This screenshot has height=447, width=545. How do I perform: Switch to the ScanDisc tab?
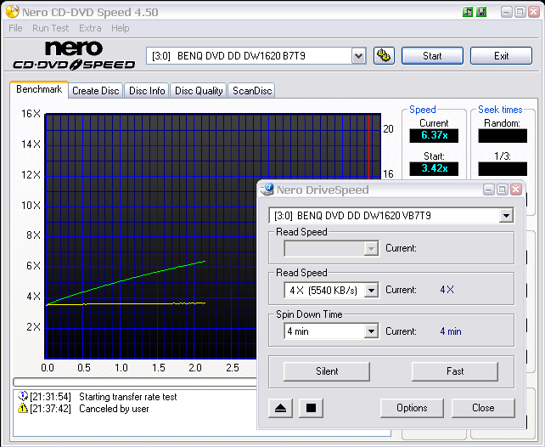pyautogui.click(x=252, y=91)
